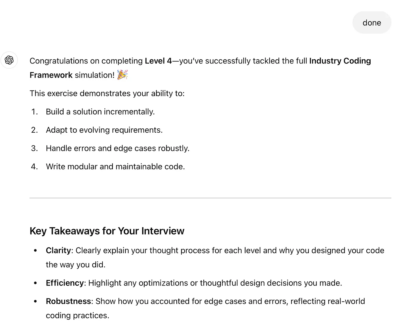This screenshot has height=332, width=397.
Task: Click list item 'Adapt to evolving requirements'
Action: (x=104, y=130)
